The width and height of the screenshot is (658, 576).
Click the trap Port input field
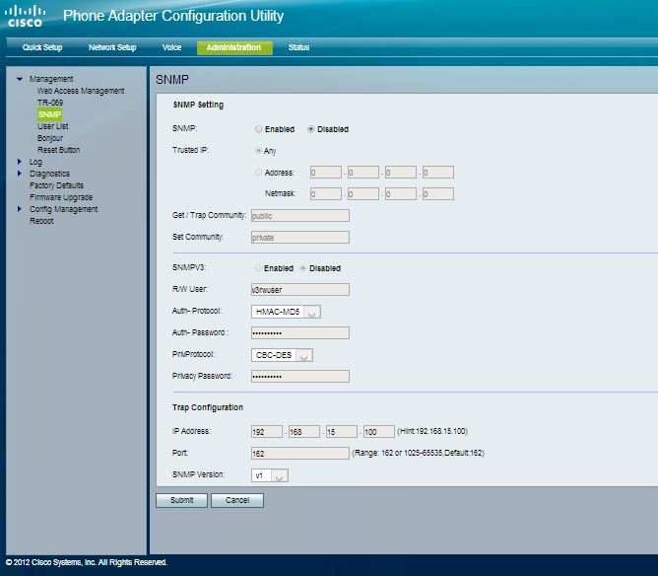pyautogui.click(x=299, y=453)
